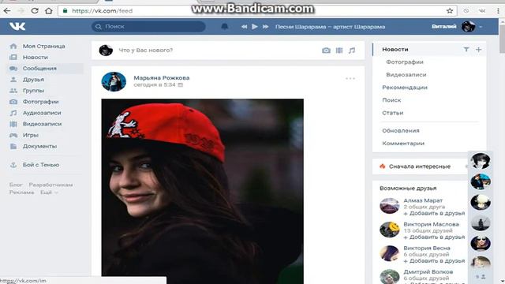Click user avatar beside Виталий
The width and height of the screenshot is (505, 284).
pos(468,26)
